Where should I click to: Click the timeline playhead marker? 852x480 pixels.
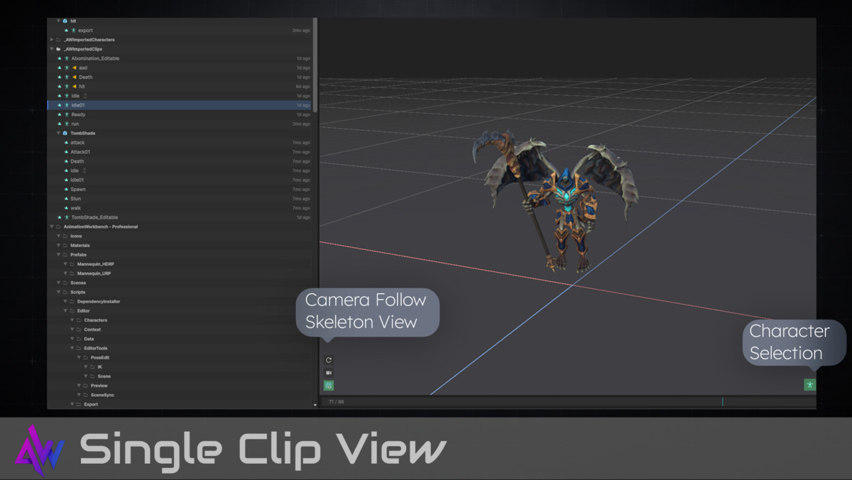[723, 402]
